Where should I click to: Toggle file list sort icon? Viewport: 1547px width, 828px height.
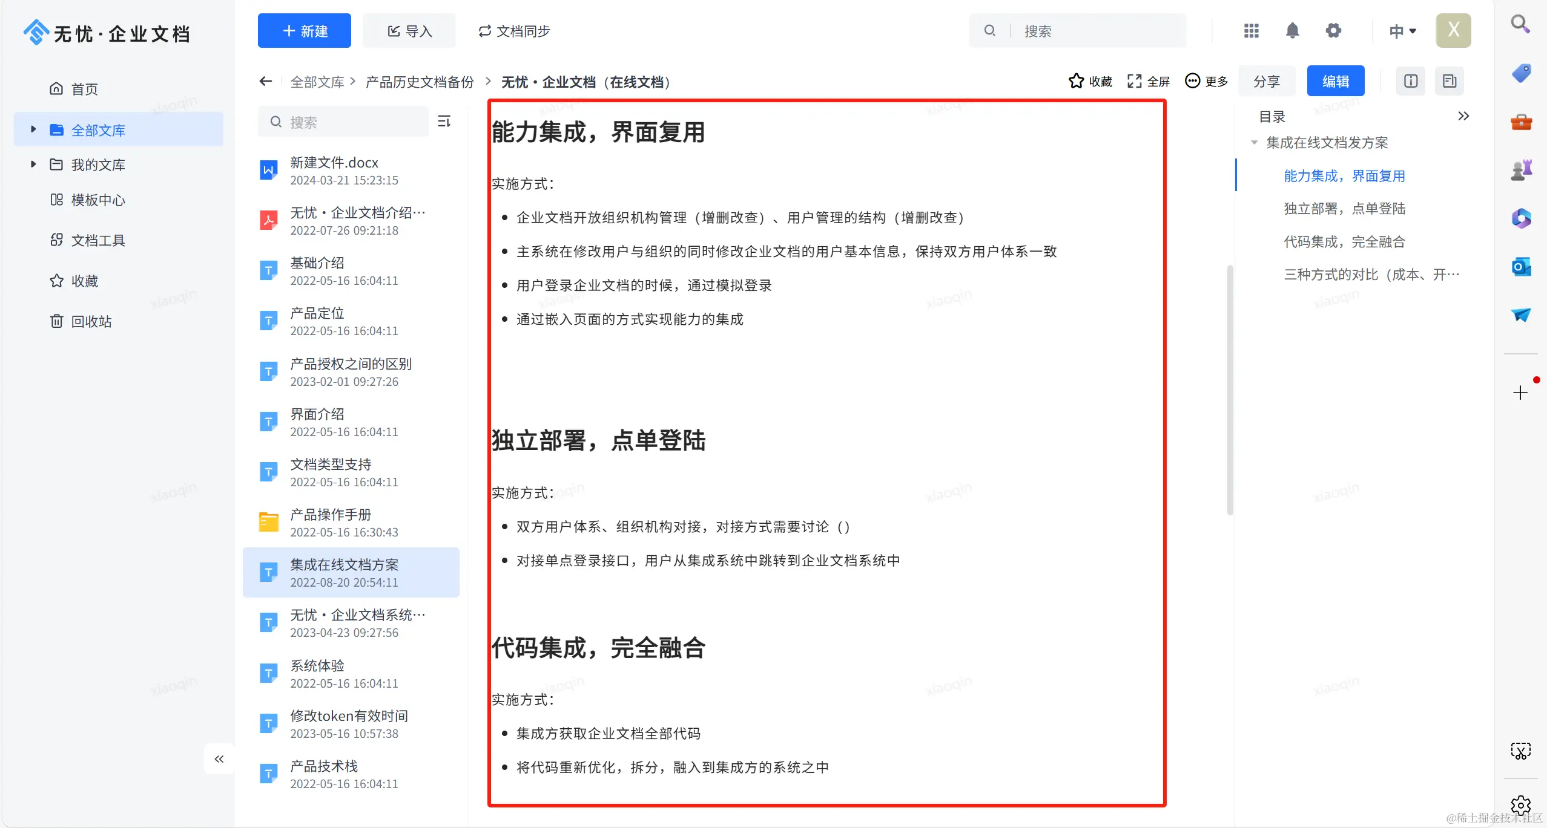pyautogui.click(x=444, y=122)
